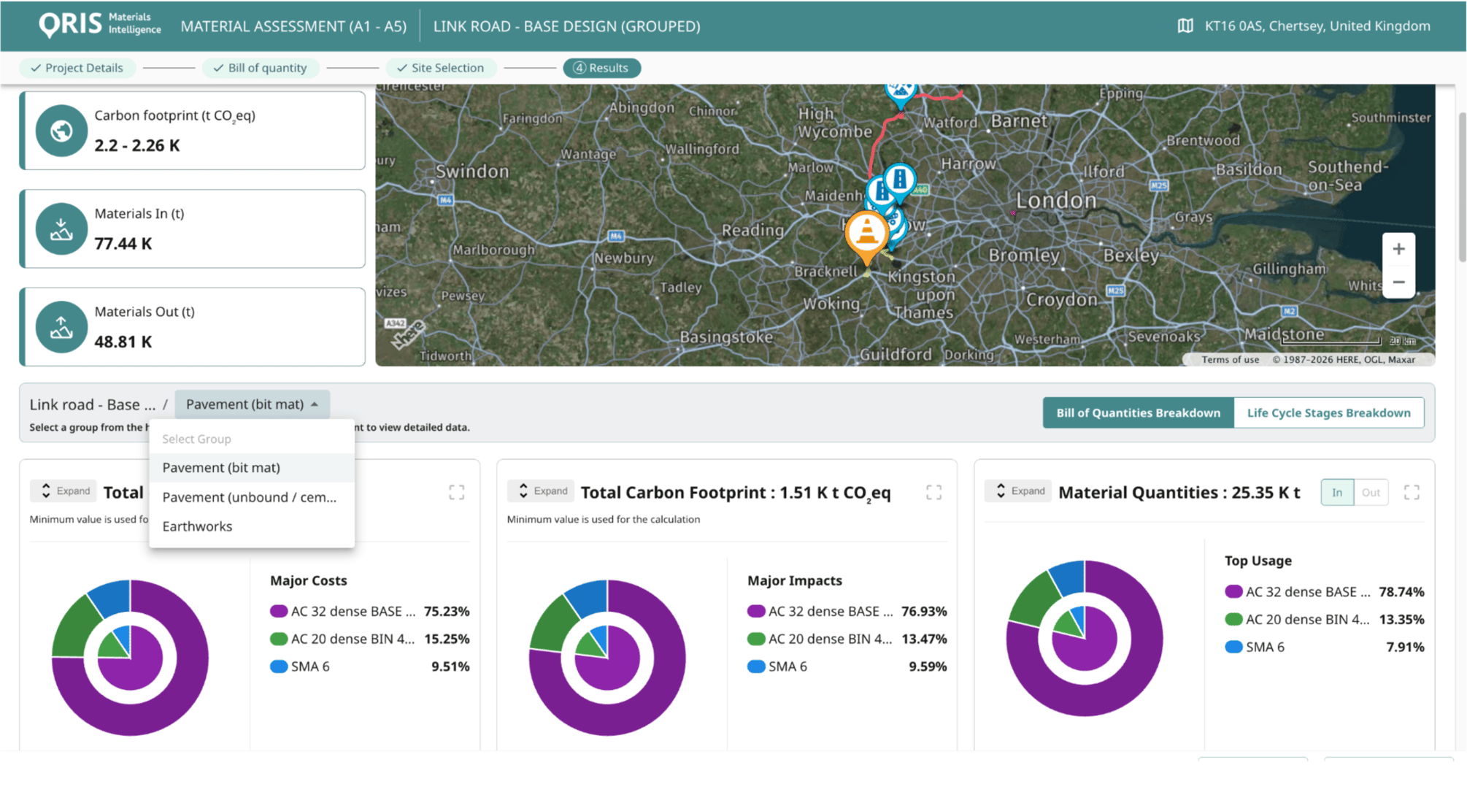
Task: Open the Carbon footprint 2.2 - 2.26 K card
Action: pos(193,131)
